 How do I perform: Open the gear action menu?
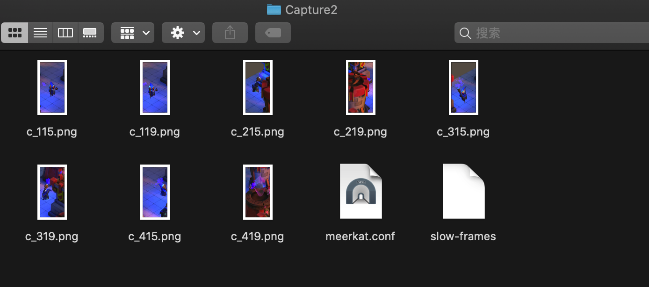point(183,33)
